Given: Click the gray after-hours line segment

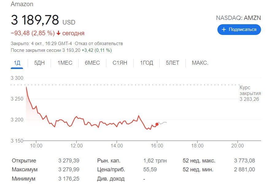Looking at the screenshot, I should pyautogui.click(x=162, y=123).
